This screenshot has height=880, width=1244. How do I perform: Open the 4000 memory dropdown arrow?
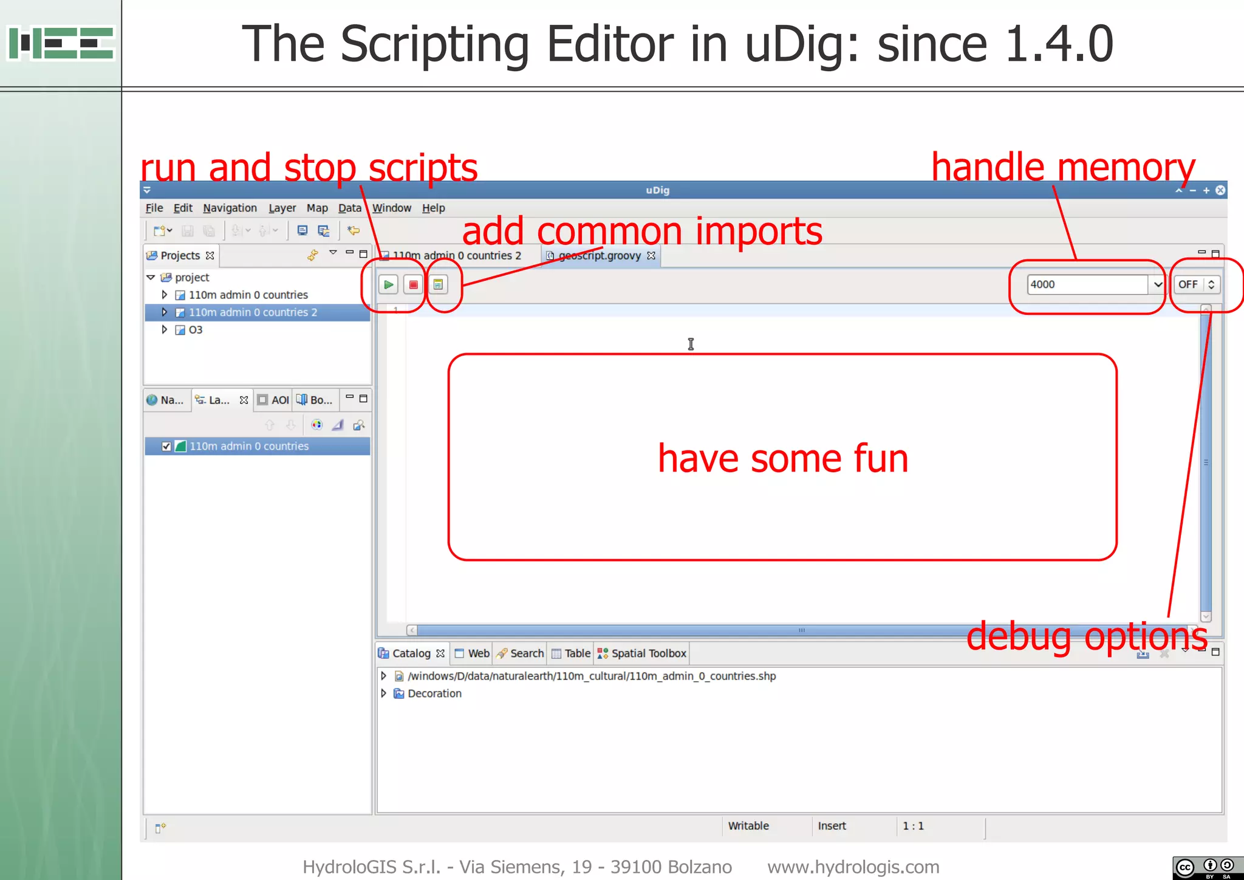tap(1158, 284)
